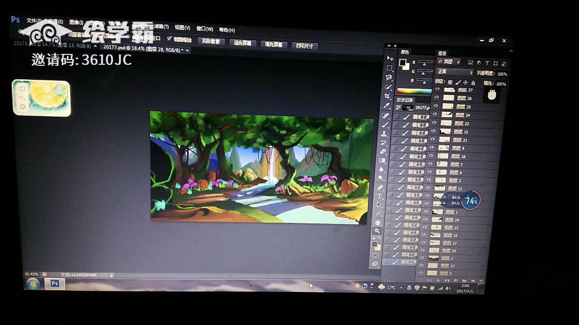Collapse toolbox panel double-arrow
Viewport: 579px width, 325px height.
click(389, 46)
